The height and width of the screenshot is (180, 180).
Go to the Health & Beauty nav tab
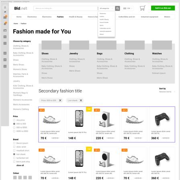point(76,17)
